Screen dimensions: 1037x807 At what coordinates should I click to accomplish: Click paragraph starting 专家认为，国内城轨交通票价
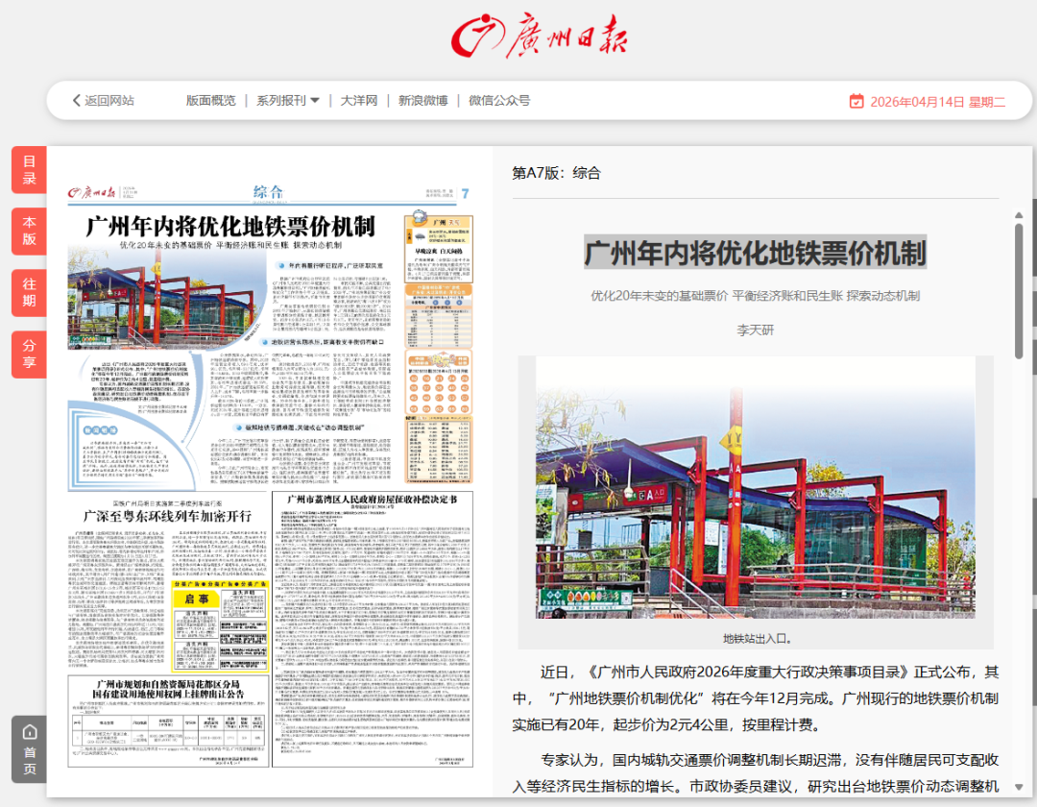click(x=756, y=772)
